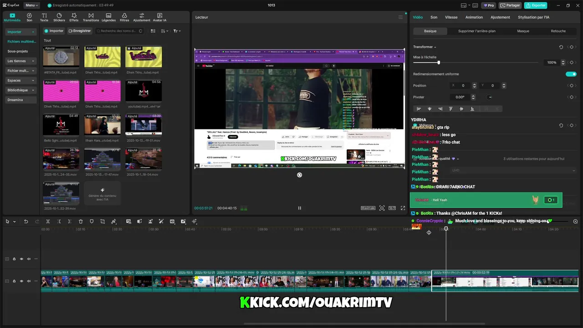Click the crop tool in timeline toolbar
Screen dimensions: 583x328
(102, 221)
